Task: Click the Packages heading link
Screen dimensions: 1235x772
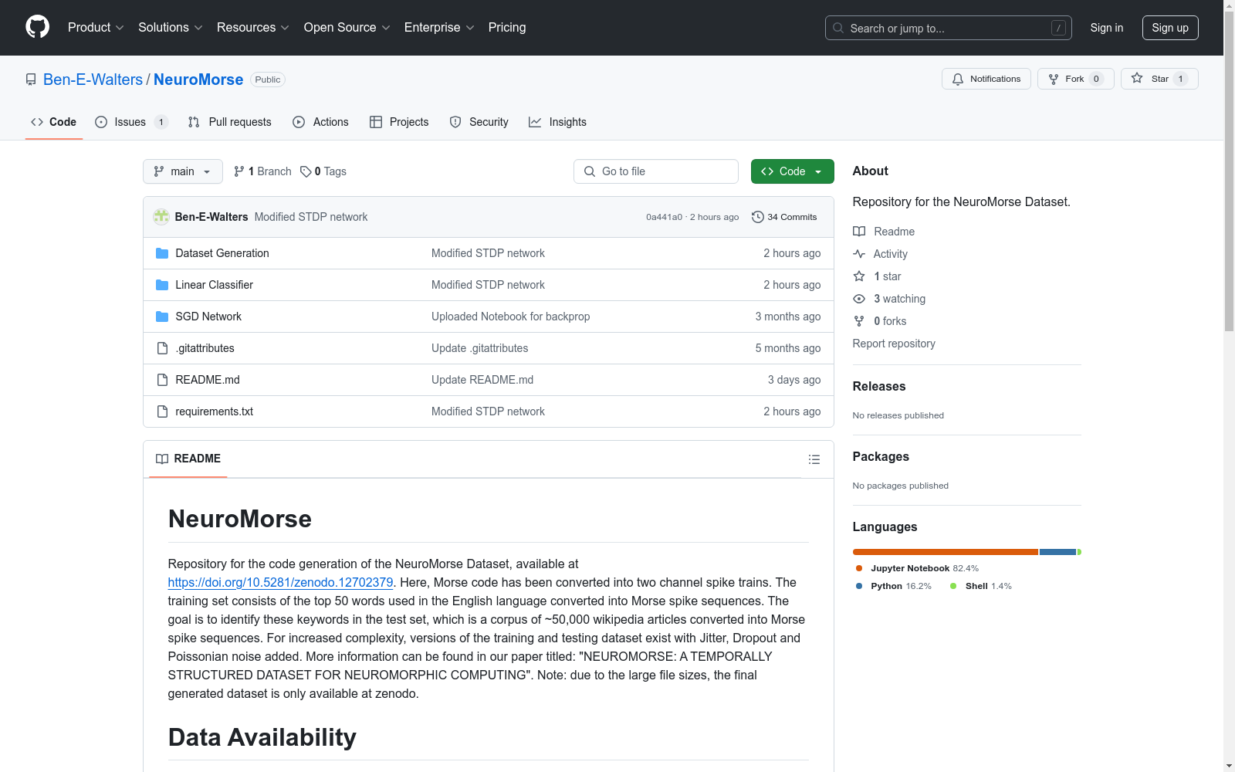Action: (881, 456)
